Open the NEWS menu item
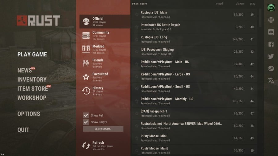The image size is (278, 156). point(24,70)
